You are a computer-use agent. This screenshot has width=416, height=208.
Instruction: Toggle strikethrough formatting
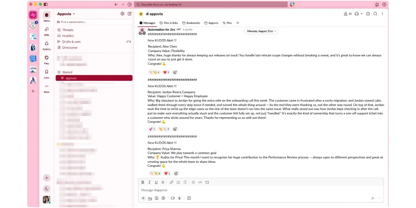coord(163,182)
